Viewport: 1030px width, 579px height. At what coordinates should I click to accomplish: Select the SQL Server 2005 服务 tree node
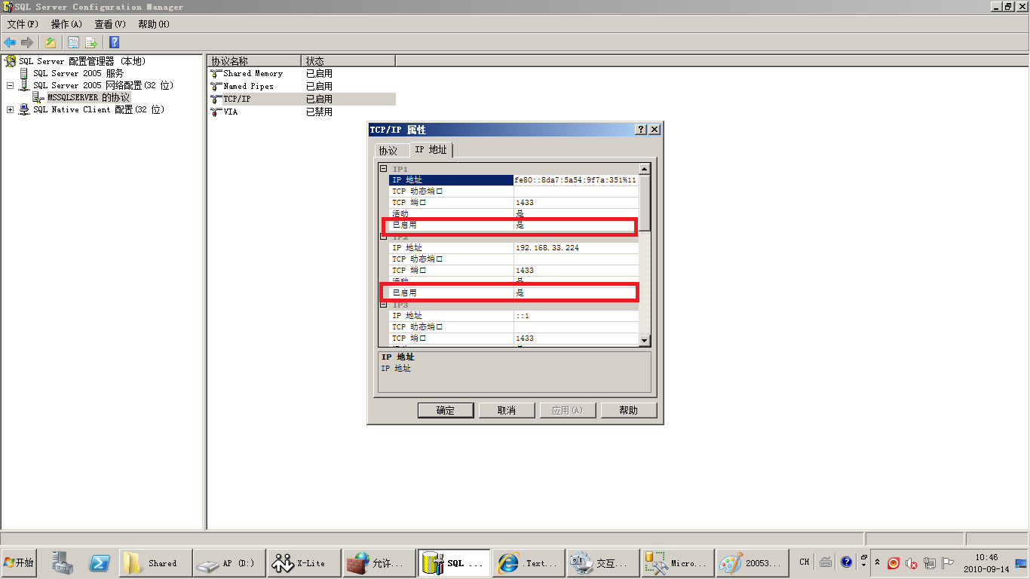click(78, 73)
